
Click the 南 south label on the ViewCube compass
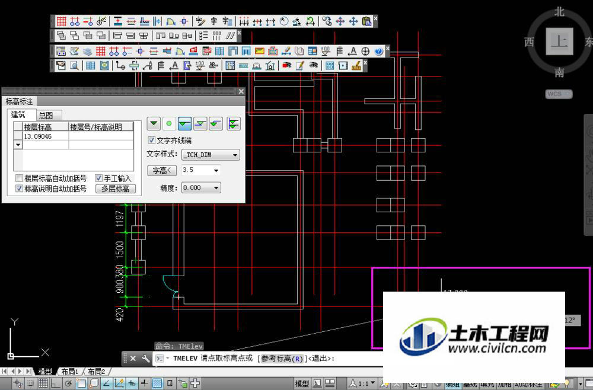click(x=559, y=72)
